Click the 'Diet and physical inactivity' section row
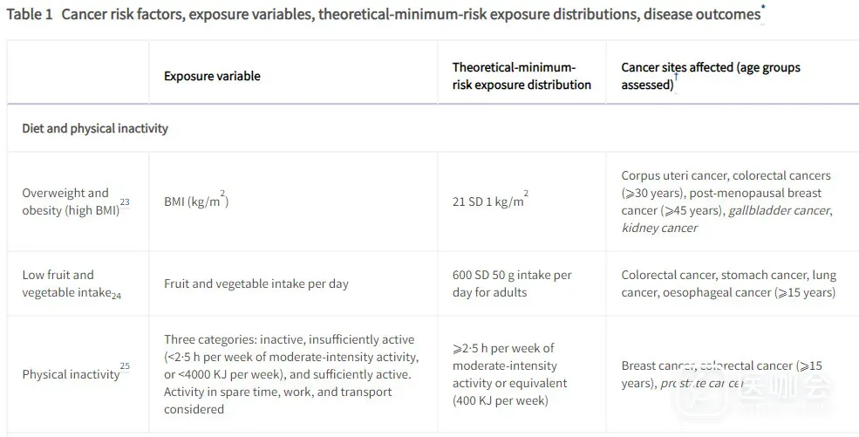The height and width of the screenshot is (437, 859). [x=95, y=128]
